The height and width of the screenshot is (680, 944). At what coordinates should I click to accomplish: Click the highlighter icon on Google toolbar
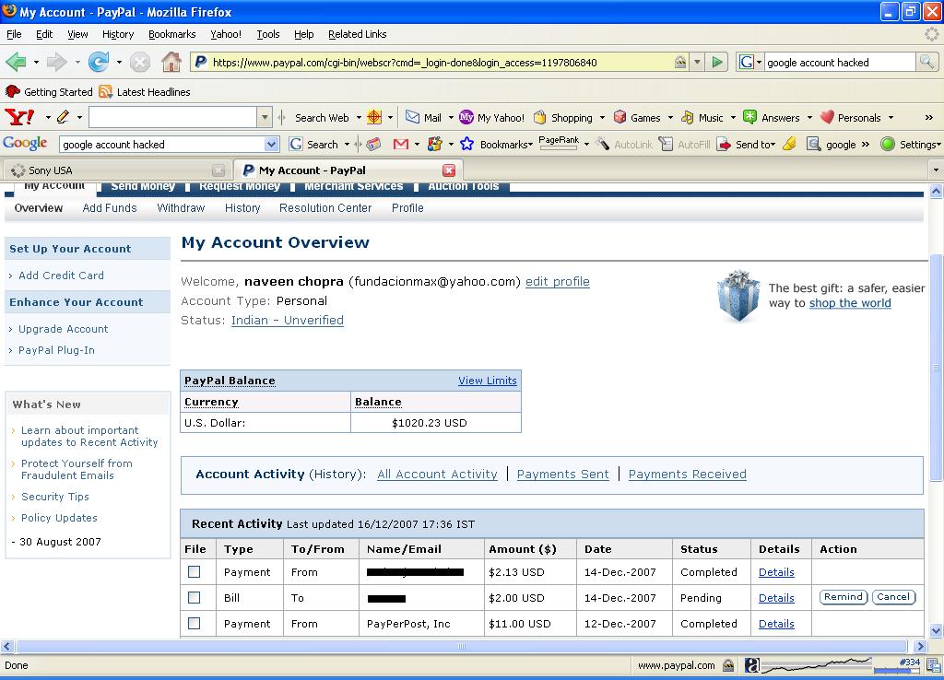(790, 144)
